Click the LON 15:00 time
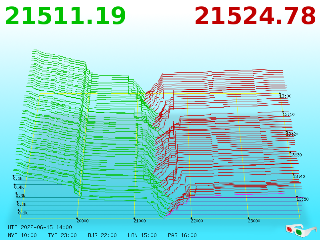This screenshot has height=240, width=320. click(x=142, y=235)
